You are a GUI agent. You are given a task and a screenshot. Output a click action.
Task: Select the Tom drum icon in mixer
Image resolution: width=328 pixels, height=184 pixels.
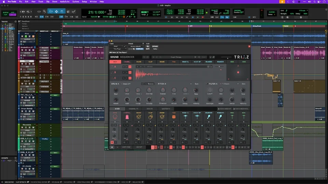174,117
